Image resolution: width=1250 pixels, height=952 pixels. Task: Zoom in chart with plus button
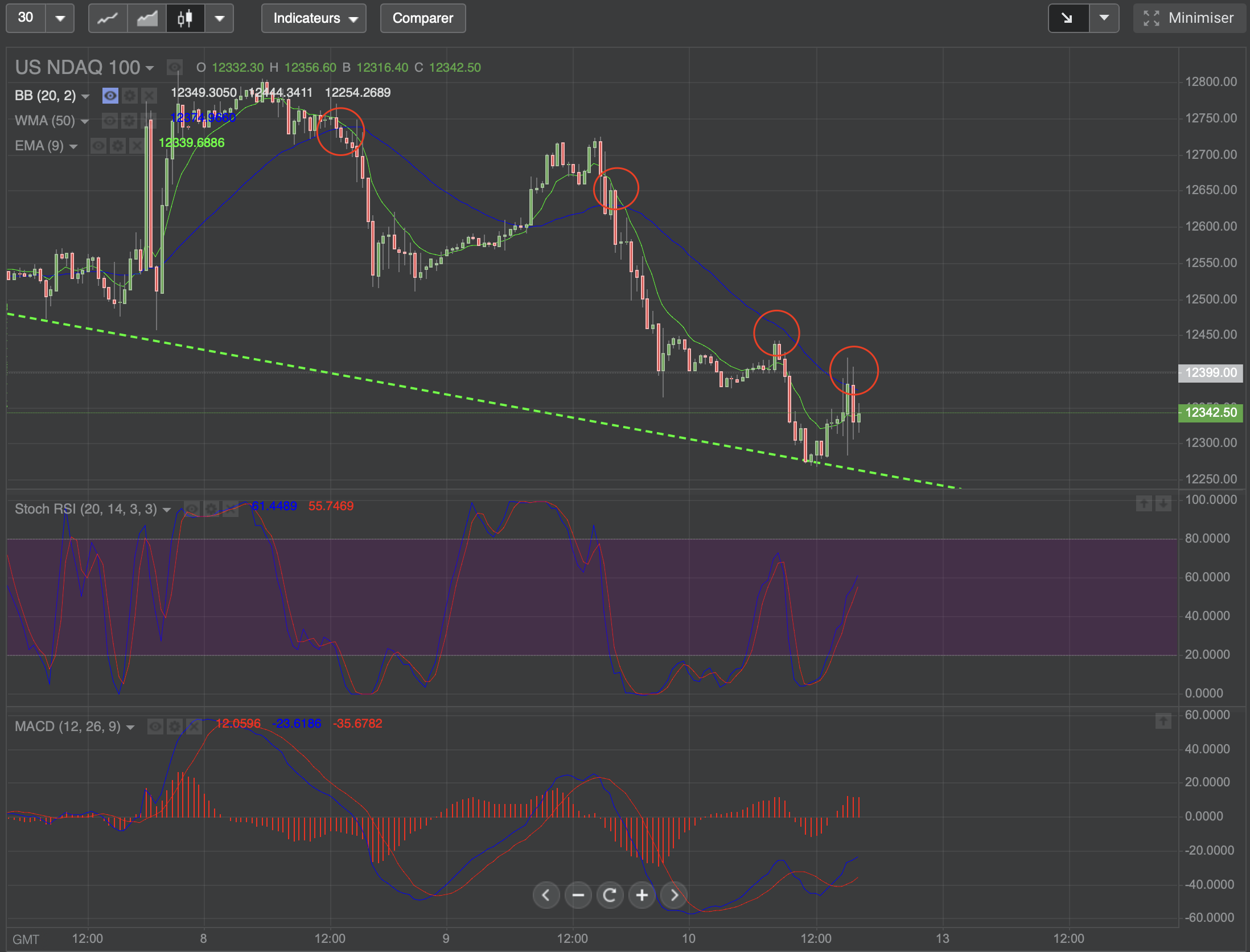coord(642,896)
